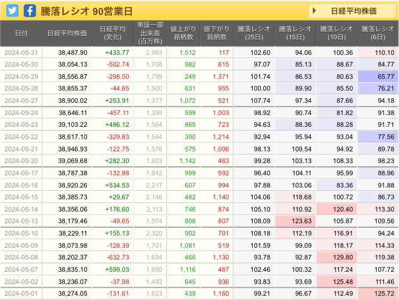This screenshot has width=399, height=300.
Task: Select the 東証一部出来高 column header
Action: coord(150,34)
